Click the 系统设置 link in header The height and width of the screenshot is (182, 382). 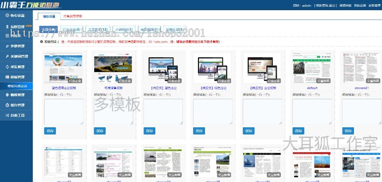pos(360,6)
